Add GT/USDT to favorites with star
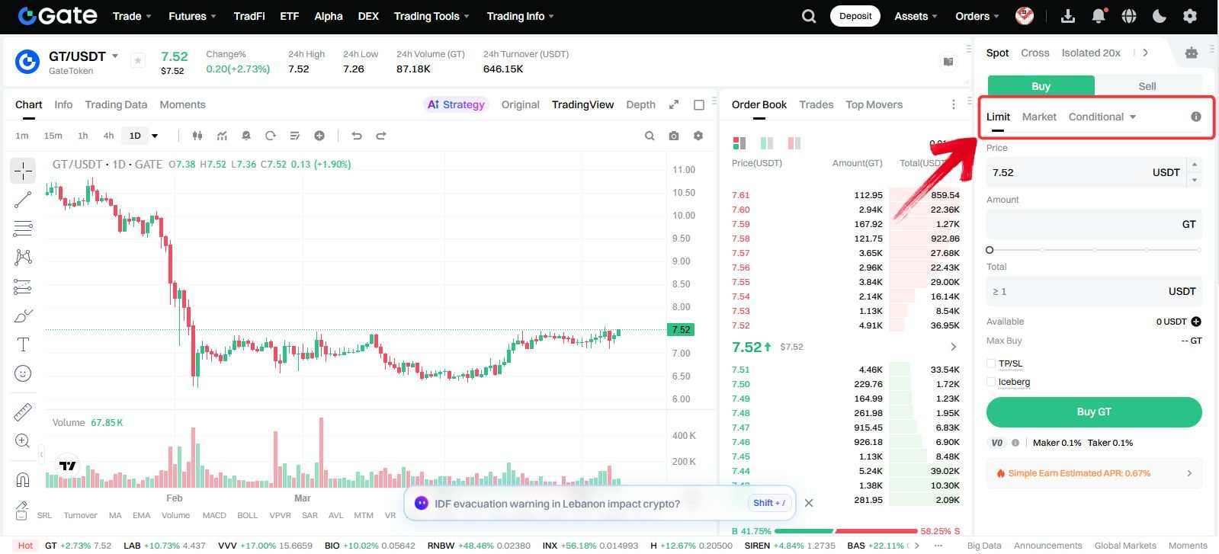This screenshot has width=1219, height=554. pyautogui.click(x=138, y=61)
